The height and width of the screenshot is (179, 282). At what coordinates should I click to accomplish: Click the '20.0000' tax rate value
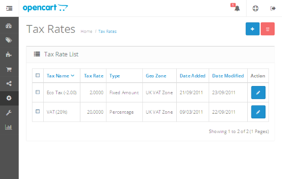95,112
